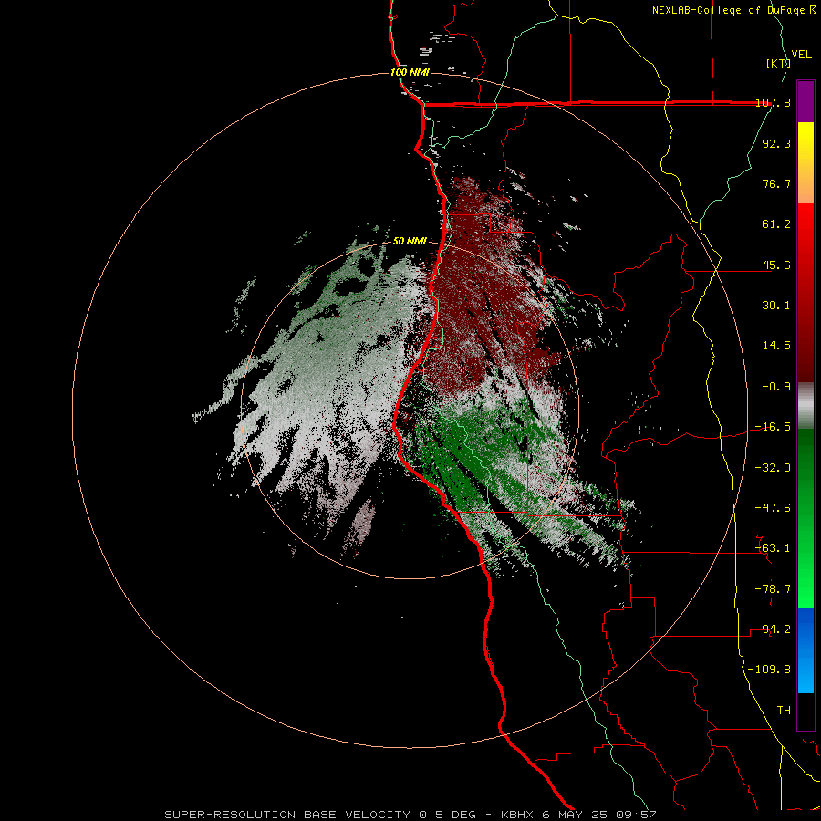The height and width of the screenshot is (821, 821).
Task: Click the -94.2 value on the velocity scale
Action: [x=774, y=629]
